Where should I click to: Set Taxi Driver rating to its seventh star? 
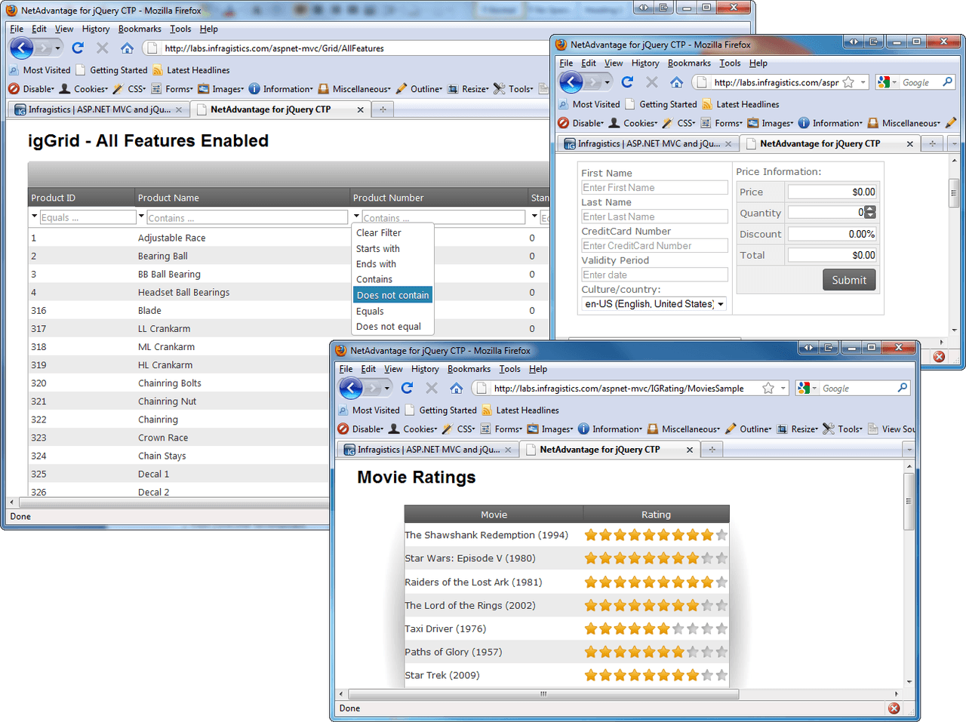tap(678, 628)
